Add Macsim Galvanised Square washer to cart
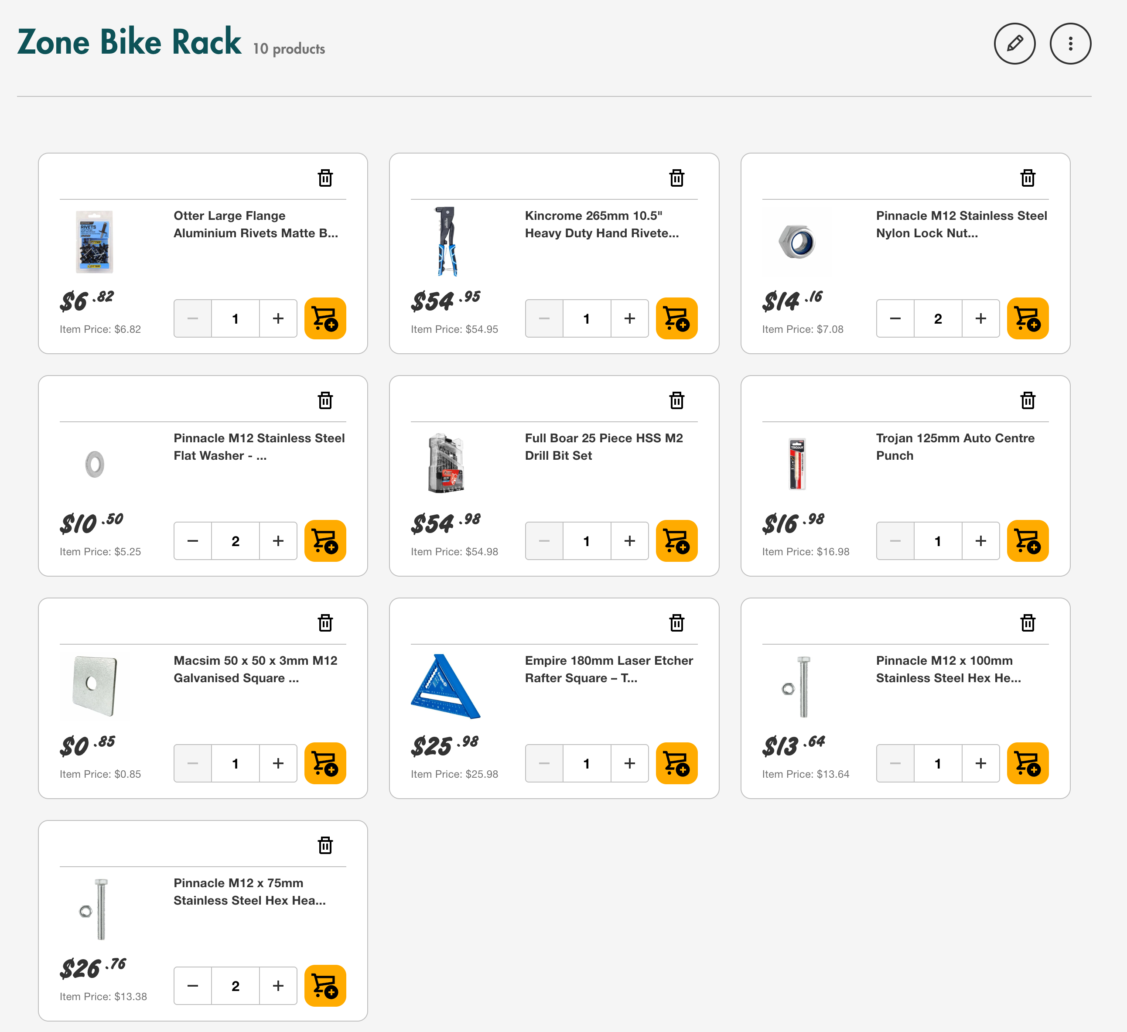This screenshot has width=1127, height=1032. tap(325, 763)
